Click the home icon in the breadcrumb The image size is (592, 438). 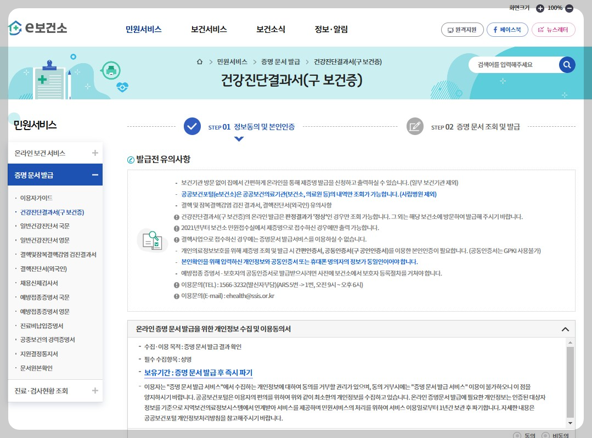click(x=199, y=62)
